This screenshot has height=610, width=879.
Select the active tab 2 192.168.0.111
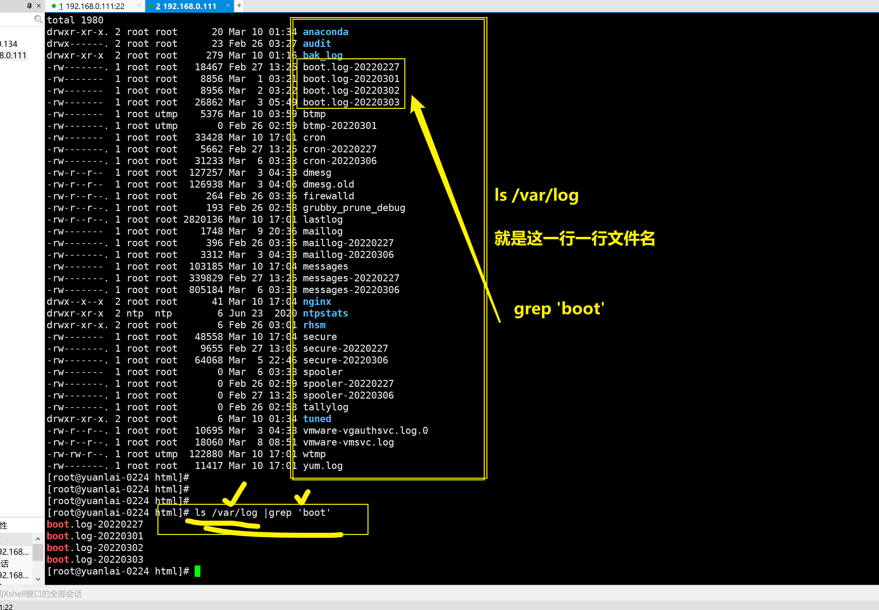click(186, 6)
